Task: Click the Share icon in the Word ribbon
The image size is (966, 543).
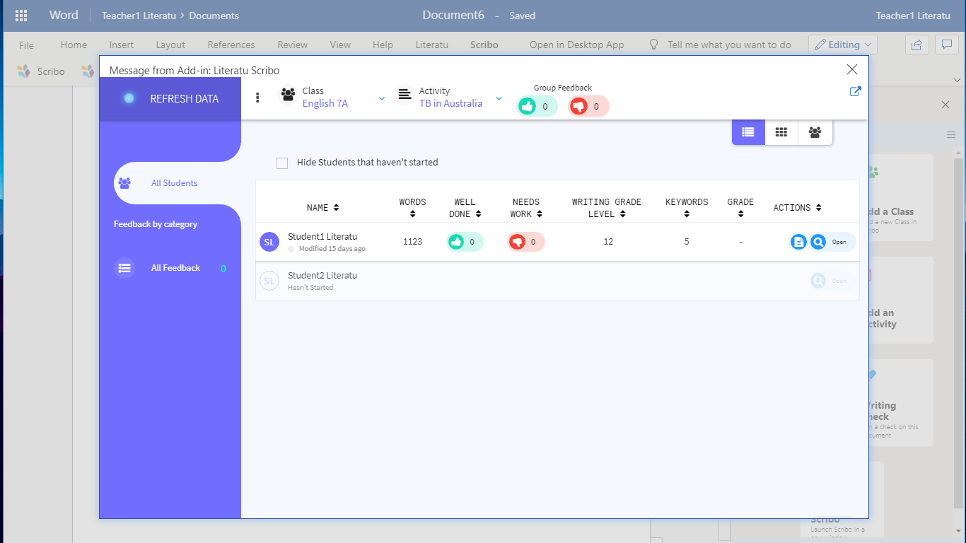Action: click(x=916, y=45)
